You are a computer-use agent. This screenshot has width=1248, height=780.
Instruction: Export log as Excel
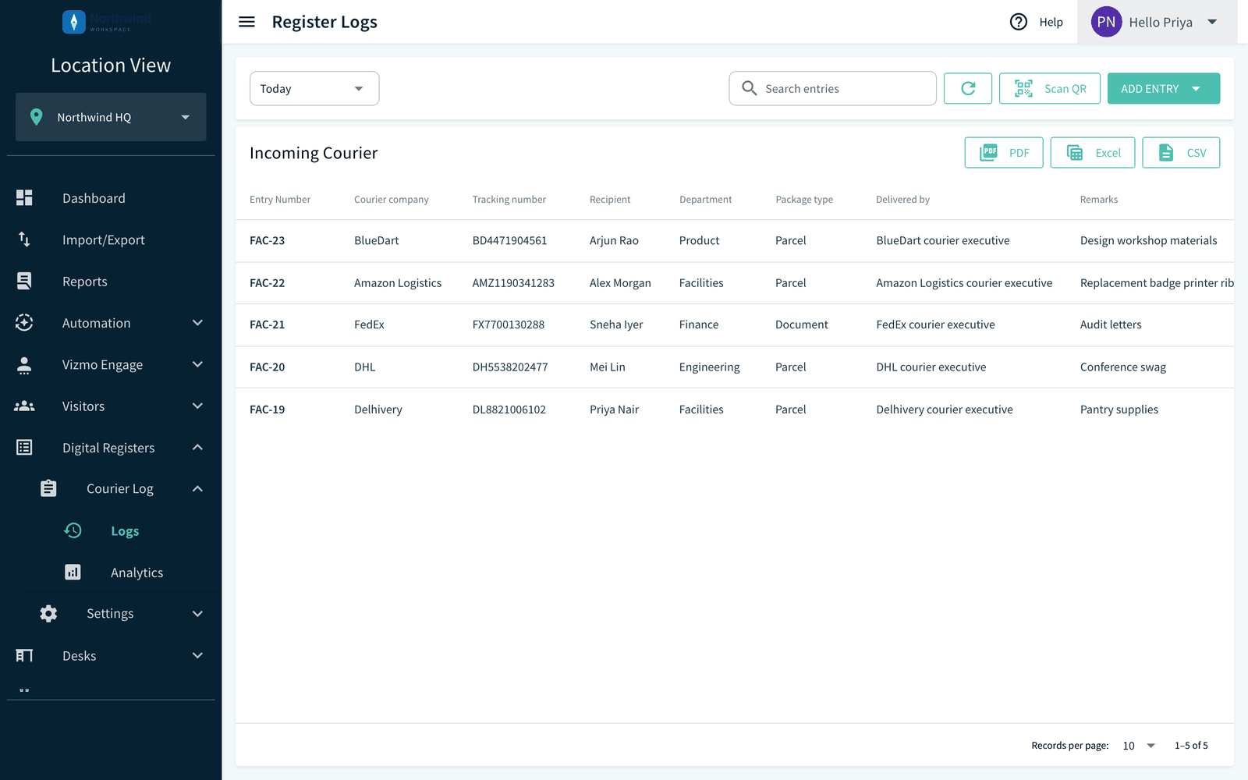pos(1093,153)
